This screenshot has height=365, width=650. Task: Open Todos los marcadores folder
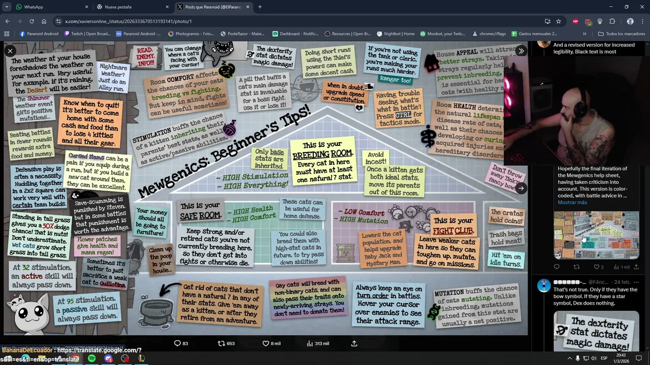(x=622, y=34)
